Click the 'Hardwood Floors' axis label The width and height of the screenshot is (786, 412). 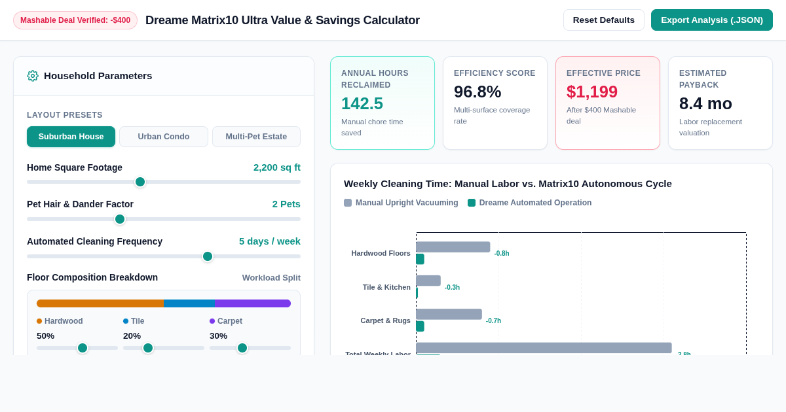381,253
